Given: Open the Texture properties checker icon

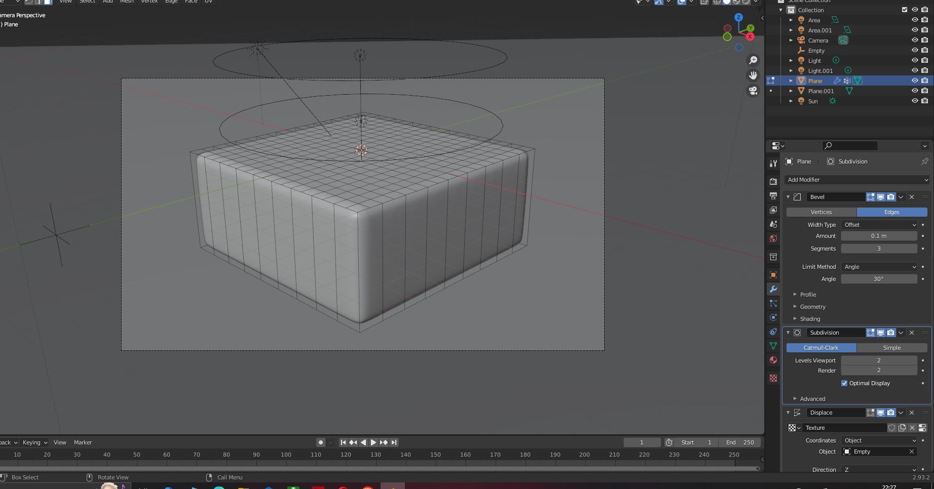Looking at the screenshot, I should [773, 378].
